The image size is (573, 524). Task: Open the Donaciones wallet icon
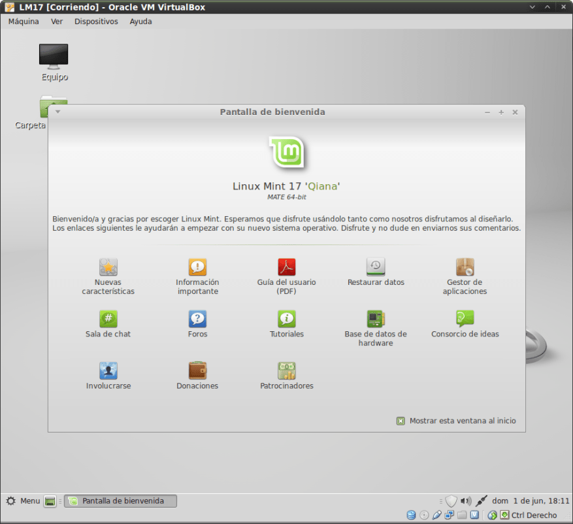tap(197, 370)
